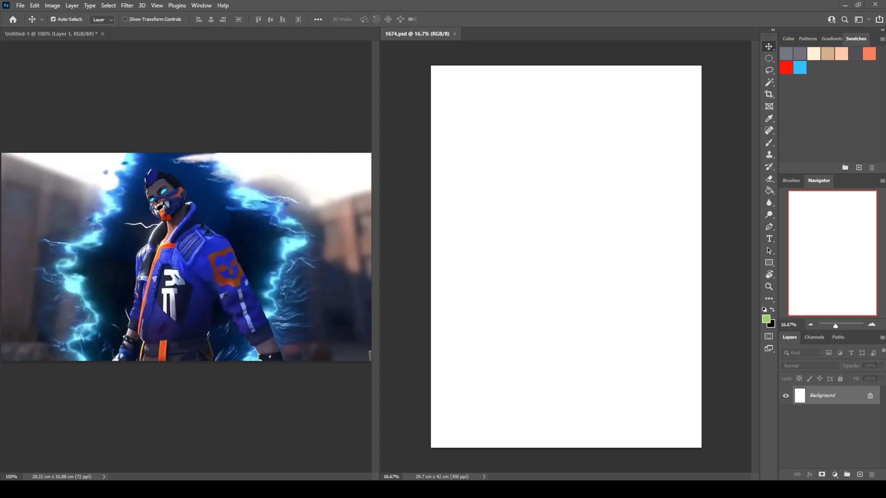Image resolution: width=886 pixels, height=498 pixels.
Task: Select the Rectangle shape tool
Action: (769, 262)
